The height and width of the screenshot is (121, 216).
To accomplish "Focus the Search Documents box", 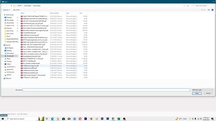I will (x=202, y=6).
